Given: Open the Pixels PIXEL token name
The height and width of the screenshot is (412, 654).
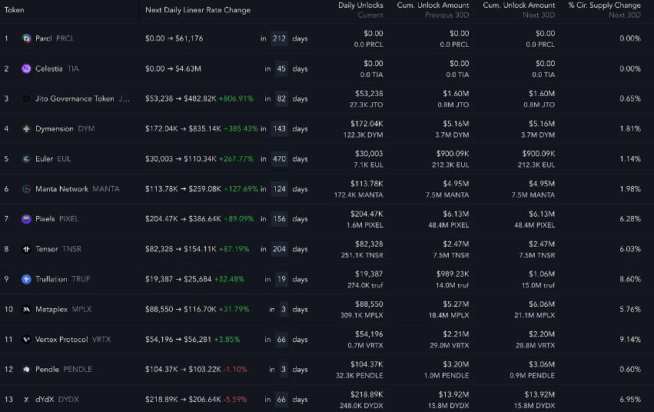Looking at the screenshot, I should tap(57, 219).
